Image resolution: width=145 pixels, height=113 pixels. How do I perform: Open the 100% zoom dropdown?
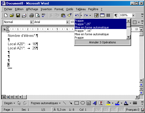[133, 15]
